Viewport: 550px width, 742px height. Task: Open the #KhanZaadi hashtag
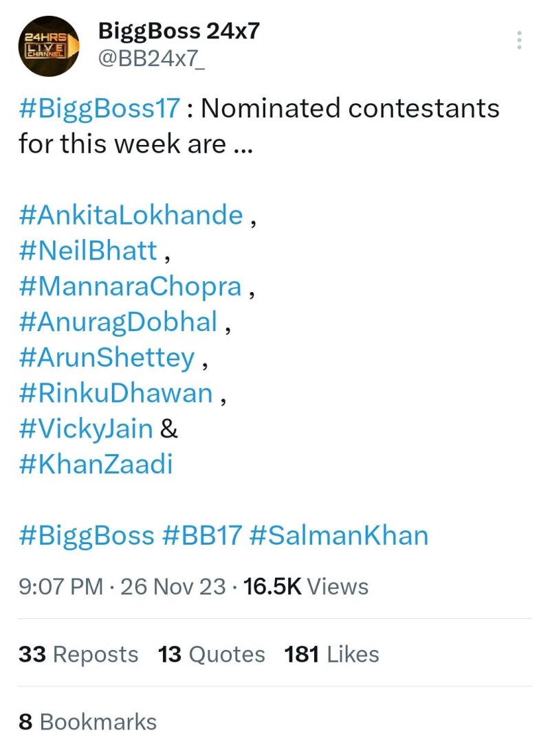point(96,465)
